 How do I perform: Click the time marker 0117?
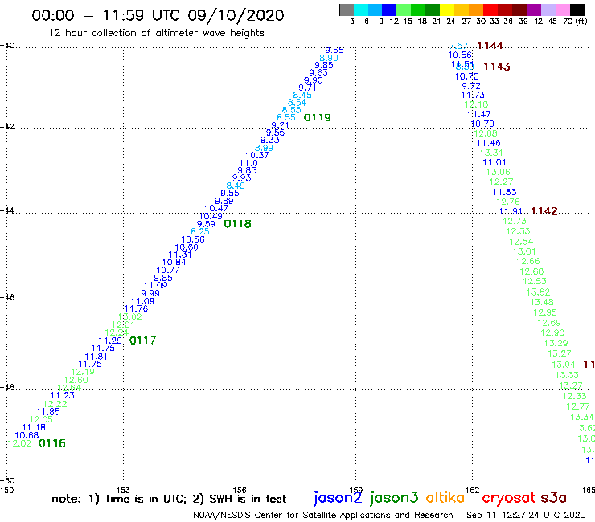coord(142,341)
